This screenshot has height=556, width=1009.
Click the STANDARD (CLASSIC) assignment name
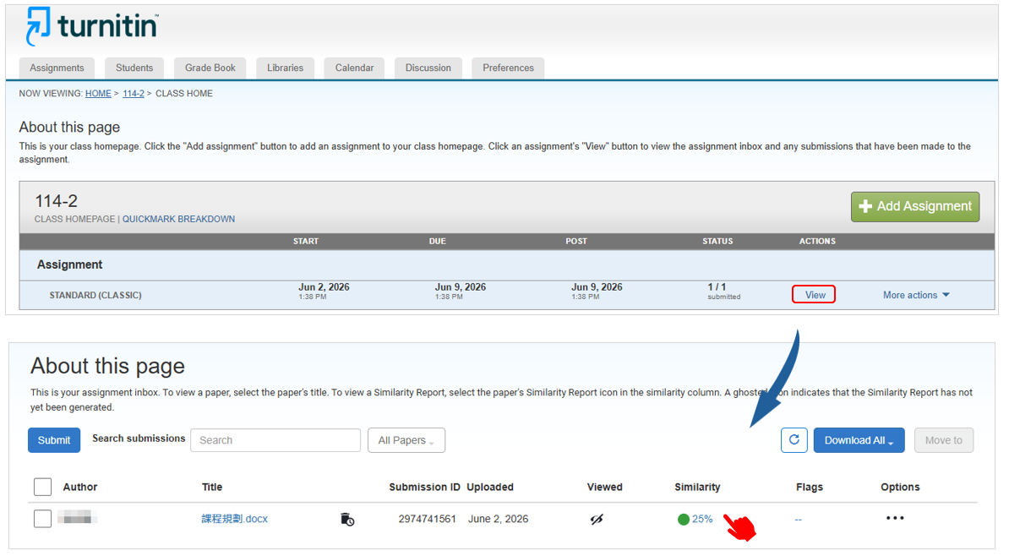95,296
